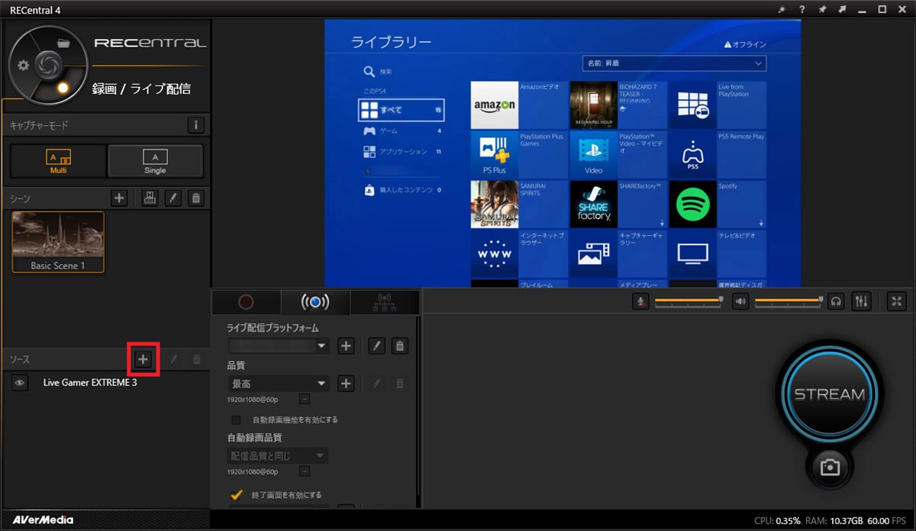Adjust the speaker volume slider

(x=789, y=301)
